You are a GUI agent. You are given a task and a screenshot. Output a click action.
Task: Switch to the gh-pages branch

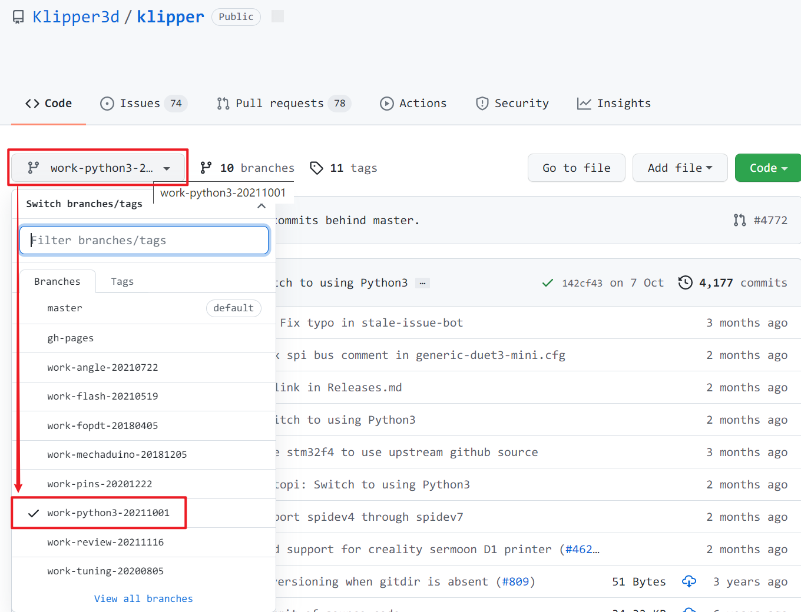[x=144, y=338]
